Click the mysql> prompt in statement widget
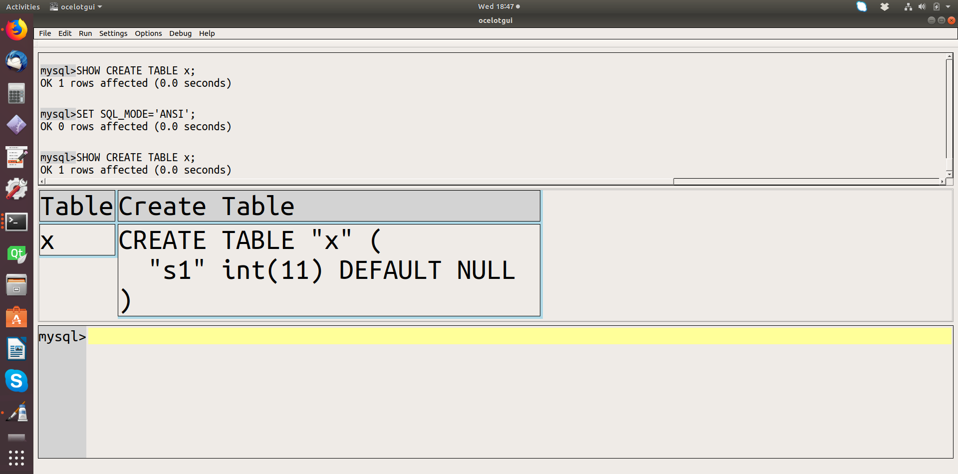Screen dimensions: 958x474 62,337
